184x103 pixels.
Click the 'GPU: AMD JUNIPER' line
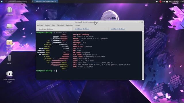[101, 65]
